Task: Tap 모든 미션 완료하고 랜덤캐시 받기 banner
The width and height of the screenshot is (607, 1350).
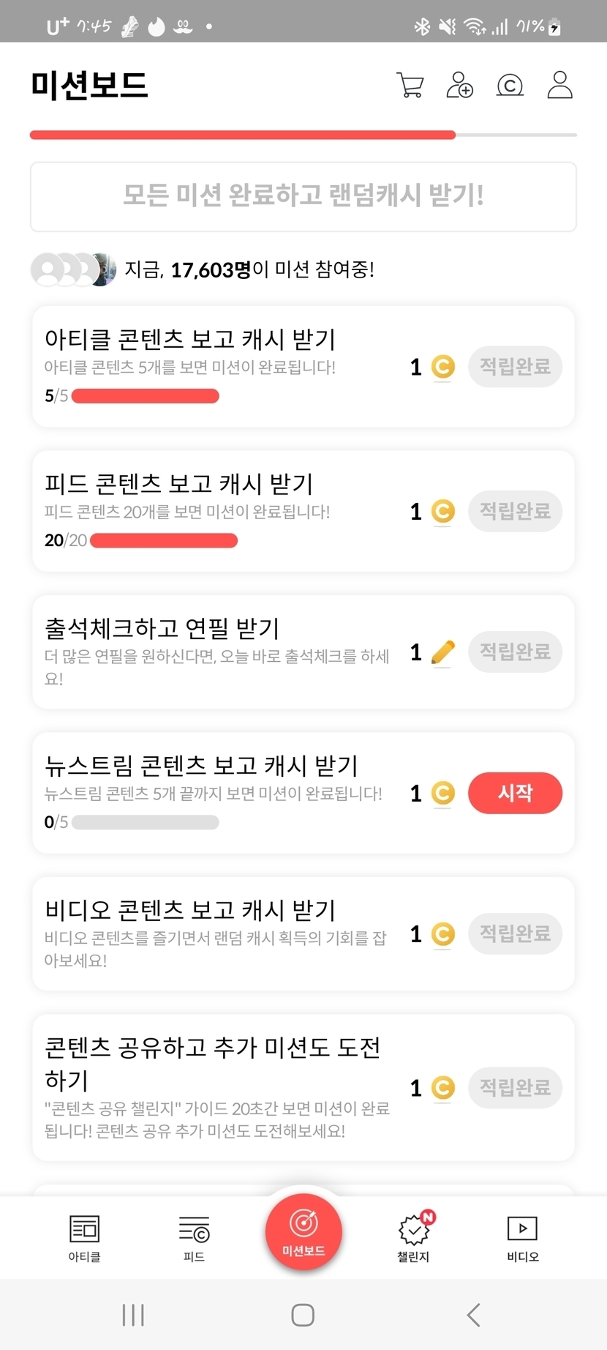Action: 303,196
